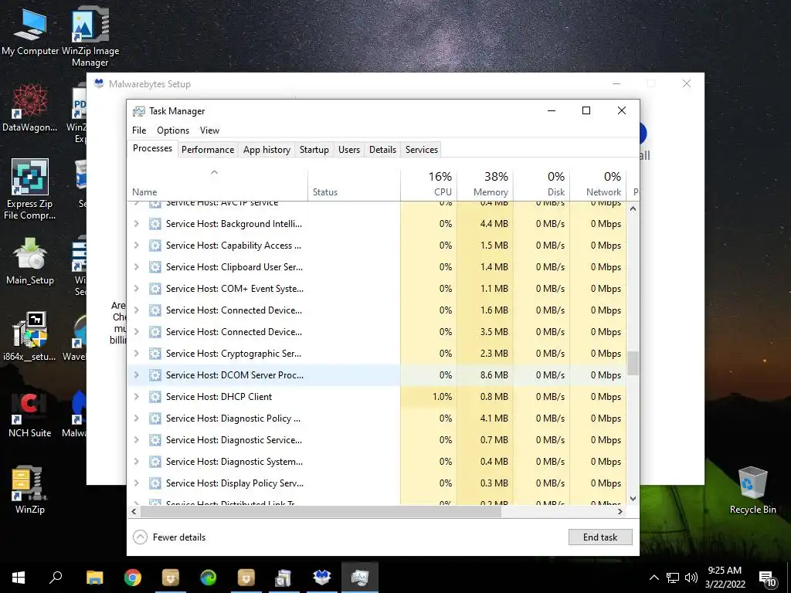The image size is (791, 593).
Task: Expand Service Host: Capability Access row
Action: [136, 246]
